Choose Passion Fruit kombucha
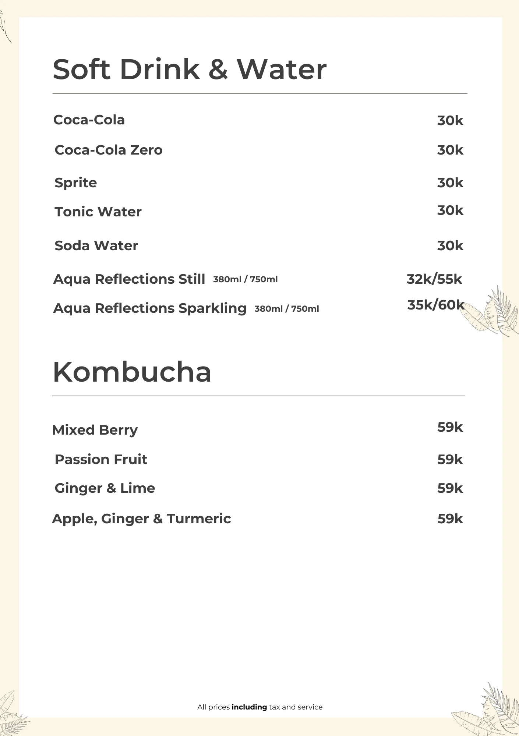Viewport: 519px width, 736px height. coord(101,460)
